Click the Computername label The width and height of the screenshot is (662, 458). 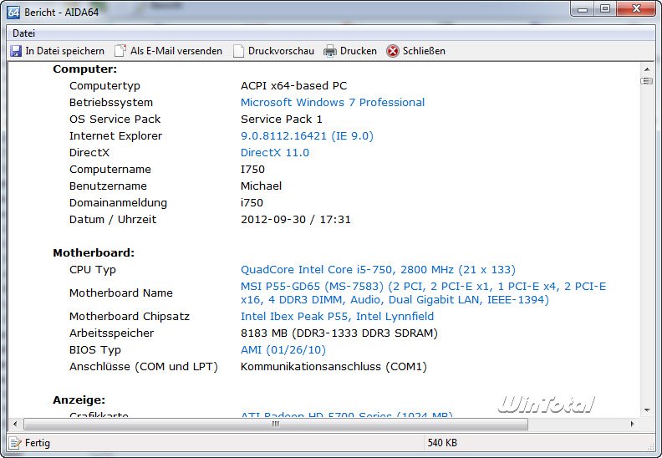coord(110,170)
